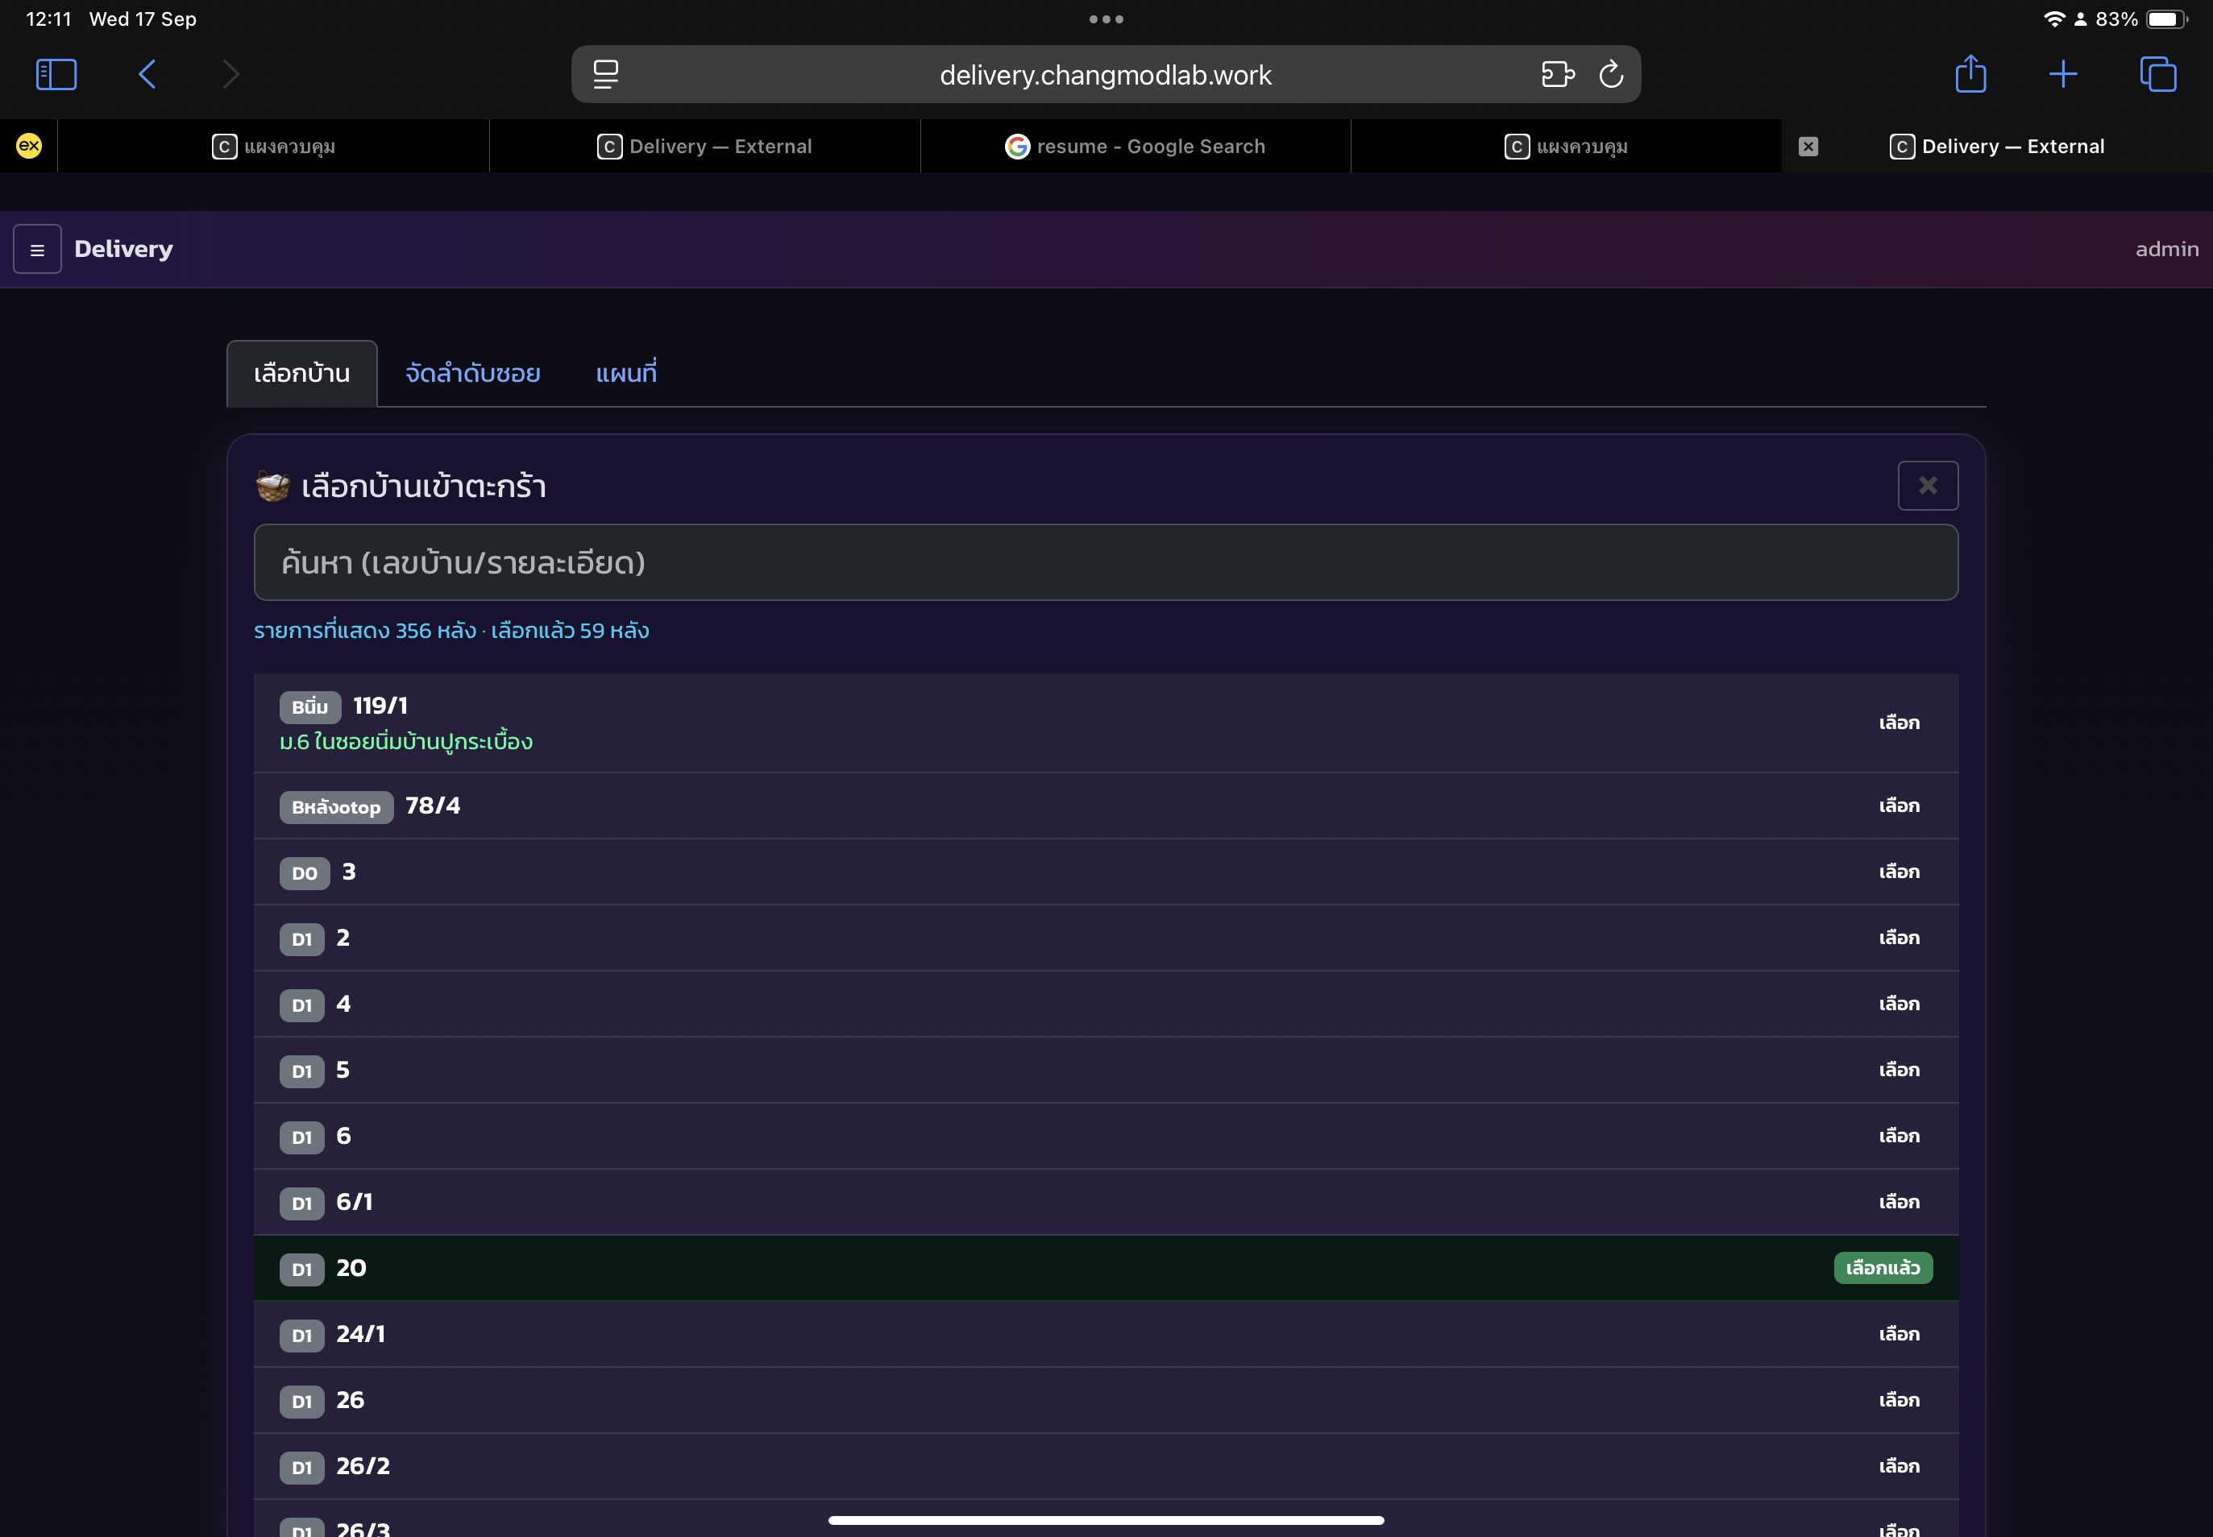
Task: Tap the delivery.changmodlab.work address bar
Action: click(1105, 75)
